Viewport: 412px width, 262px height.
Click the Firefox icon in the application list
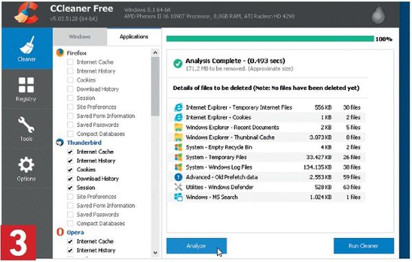[x=60, y=53]
